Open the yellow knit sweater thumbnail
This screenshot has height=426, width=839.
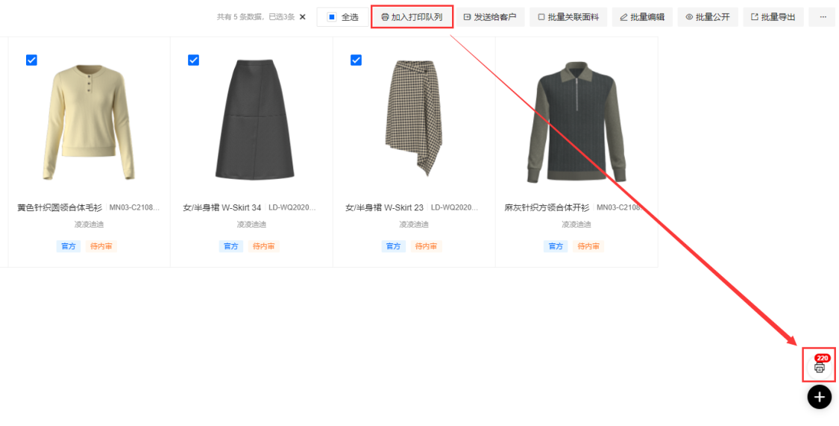tap(89, 122)
